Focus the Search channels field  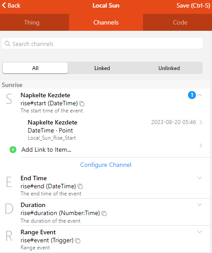pos(102,43)
